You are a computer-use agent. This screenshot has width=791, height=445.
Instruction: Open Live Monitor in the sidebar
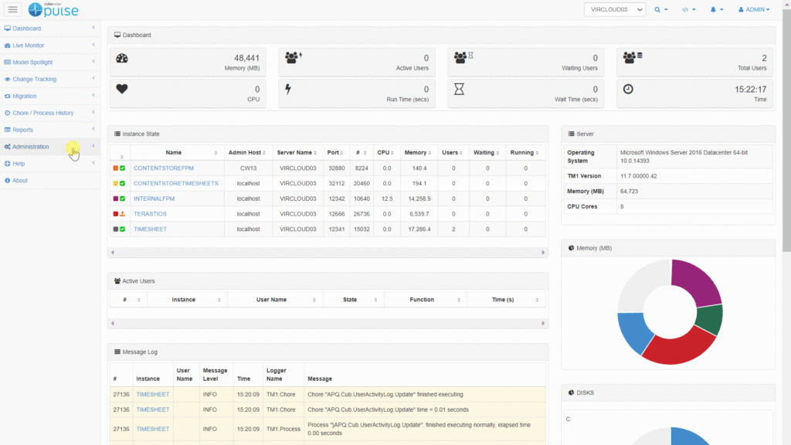29,46
